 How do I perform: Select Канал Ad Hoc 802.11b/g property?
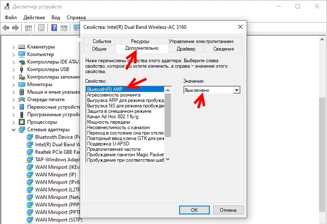[x=125, y=117]
